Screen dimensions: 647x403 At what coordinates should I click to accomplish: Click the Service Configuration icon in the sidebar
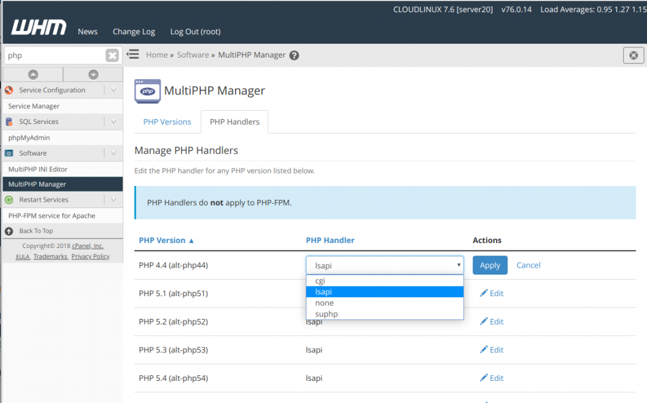[x=8, y=90]
